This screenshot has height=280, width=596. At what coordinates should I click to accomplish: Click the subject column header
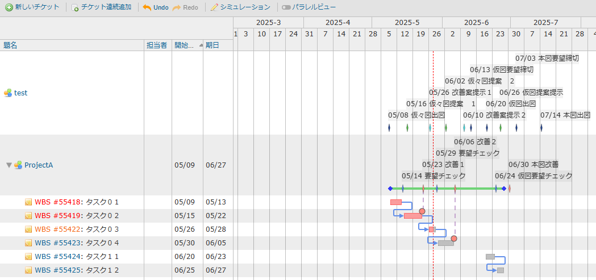tap(10, 45)
